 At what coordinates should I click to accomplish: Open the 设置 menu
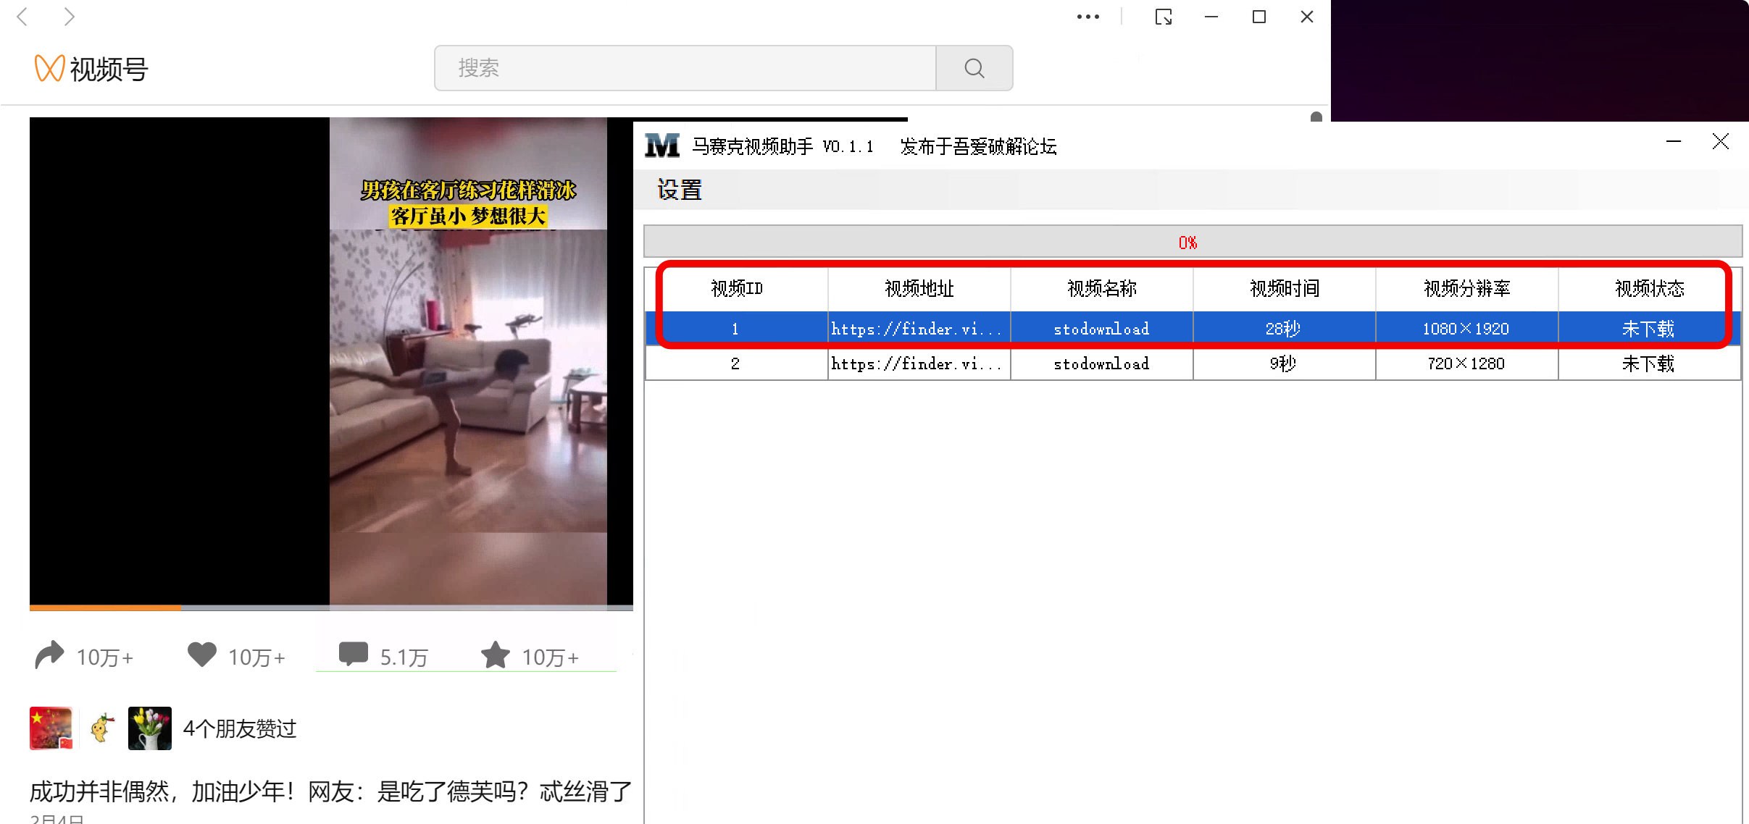679,190
